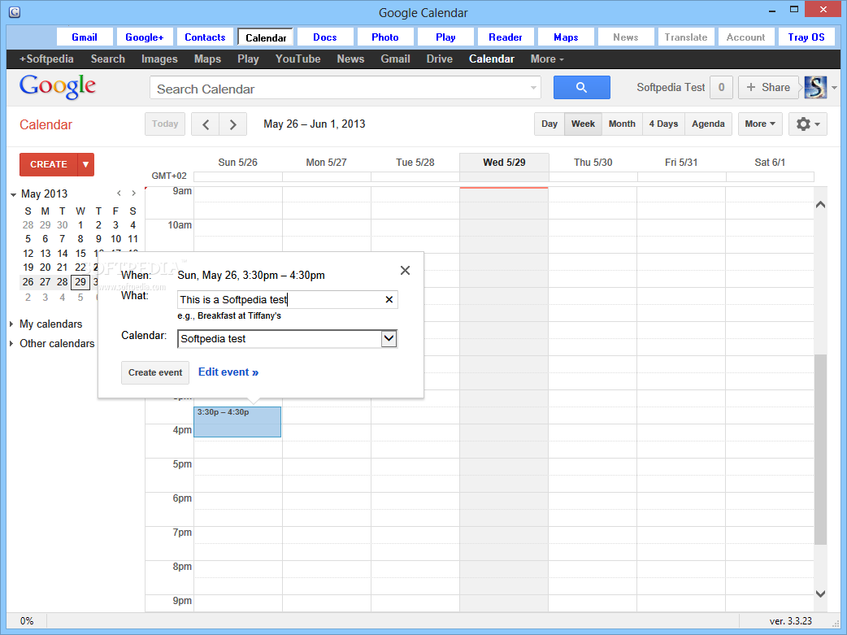Click the app icon in title bar
Image resolution: width=847 pixels, height=635 pixels.
point(15,11)
